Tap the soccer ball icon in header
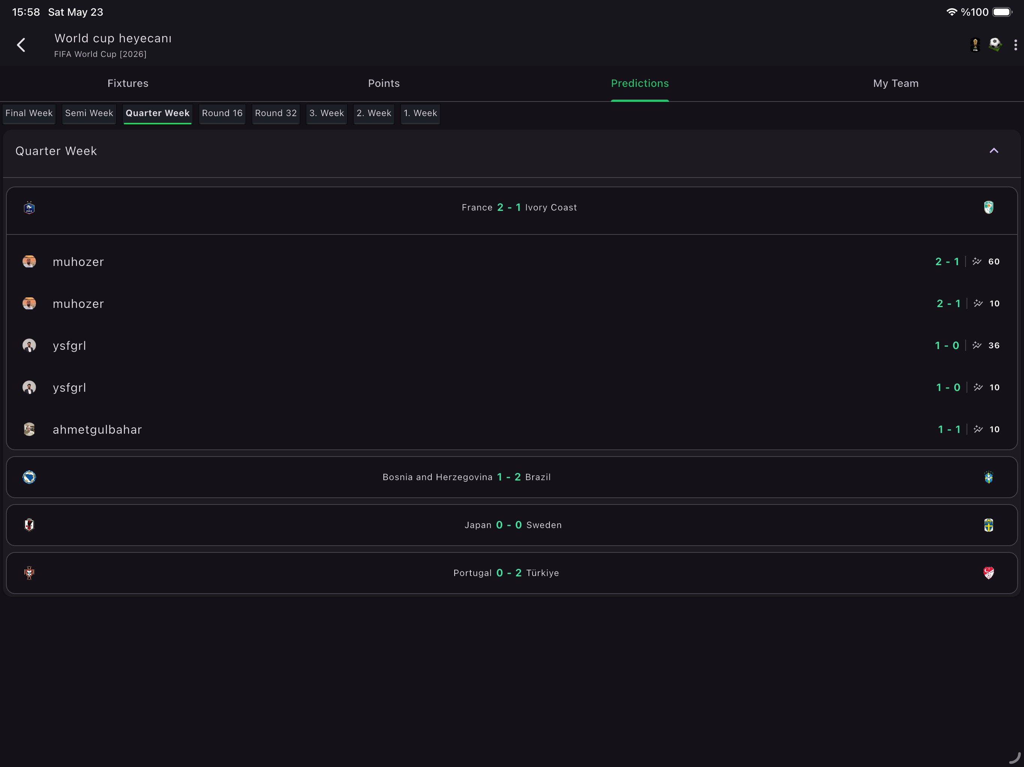The image size is (1024, 767). point(995,45)
